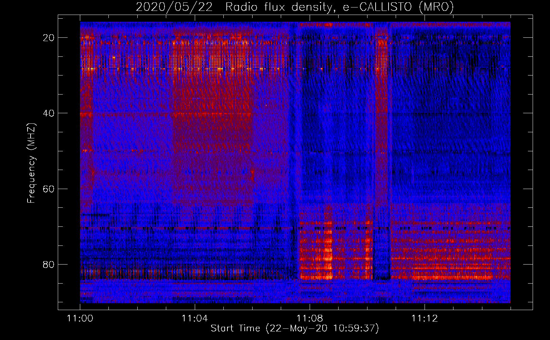Image resolution: width=550 pixels, height=340 pixels.
Task: Click the '80' frequency tick label
Action: pyautogui.click(x=49, y=265)
